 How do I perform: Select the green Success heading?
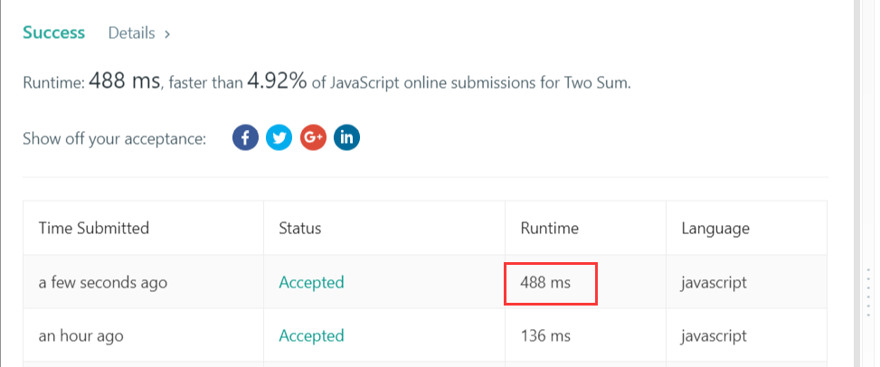coord(54,33)
